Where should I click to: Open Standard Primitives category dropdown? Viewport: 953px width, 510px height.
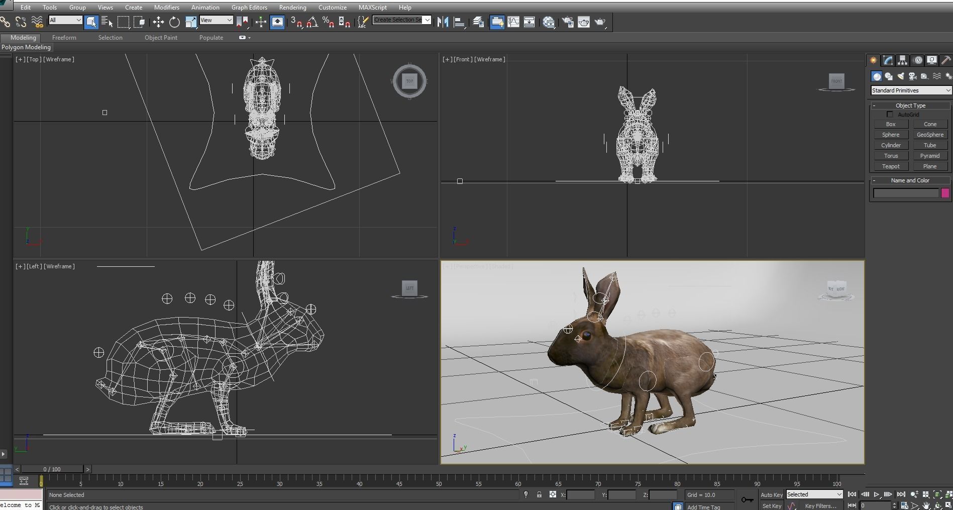[911, 90]
